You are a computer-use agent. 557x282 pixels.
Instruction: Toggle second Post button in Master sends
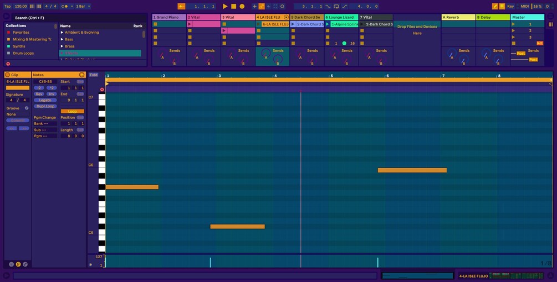[x=533, y=60]
